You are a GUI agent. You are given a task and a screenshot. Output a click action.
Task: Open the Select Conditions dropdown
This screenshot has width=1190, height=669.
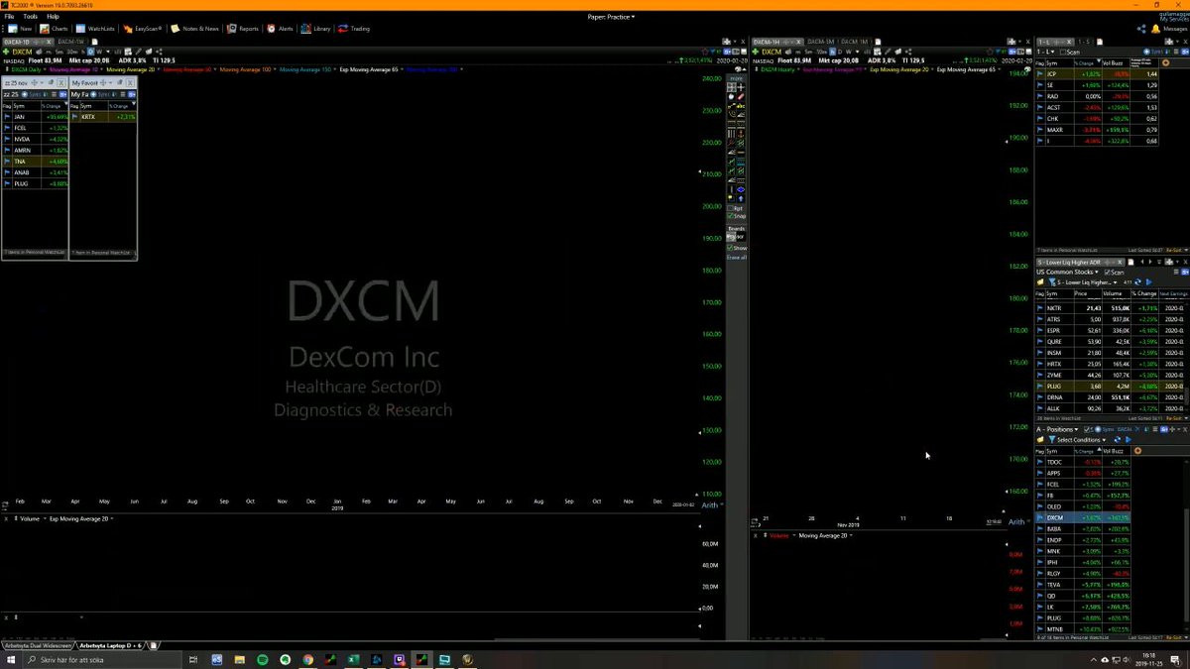[1080, 440]
